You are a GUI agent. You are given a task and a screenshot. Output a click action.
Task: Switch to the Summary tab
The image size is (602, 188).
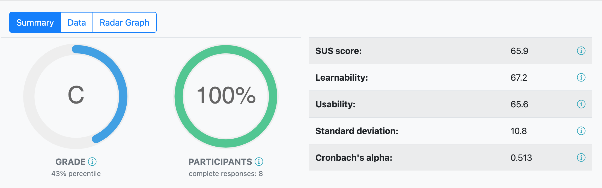tap(35, 22)
